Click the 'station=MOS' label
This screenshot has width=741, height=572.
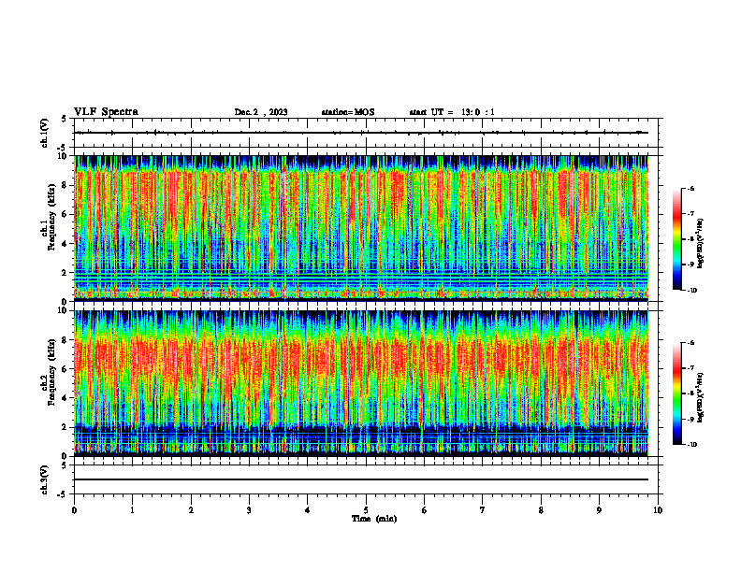click(348, 112)
